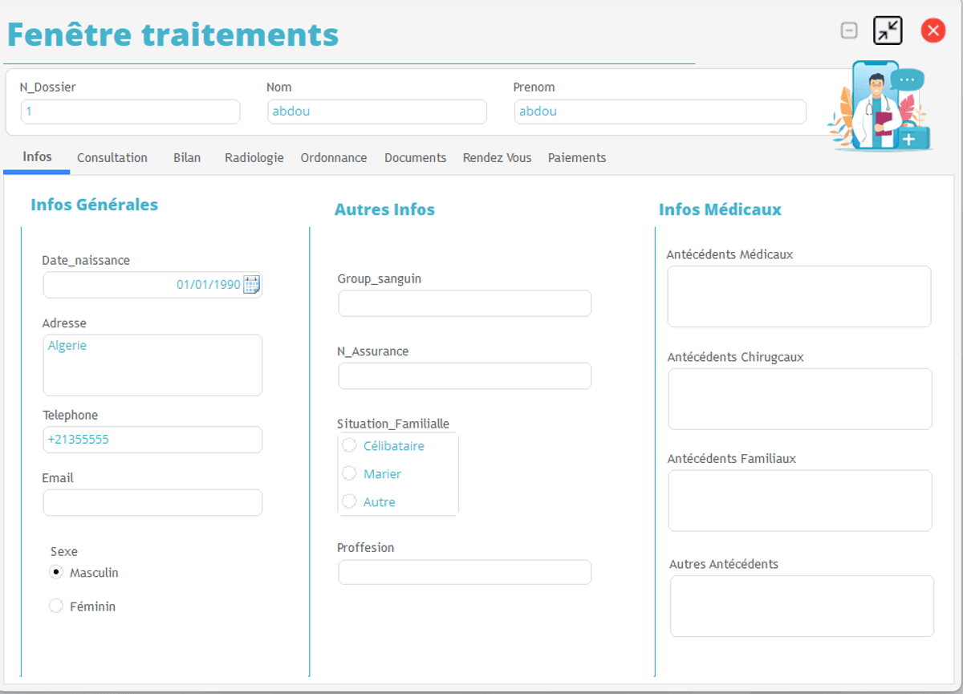Switch to the Consultation tab
Viewport: 963px width, 694px height.
pyautogui.click(x=112, y=158)
